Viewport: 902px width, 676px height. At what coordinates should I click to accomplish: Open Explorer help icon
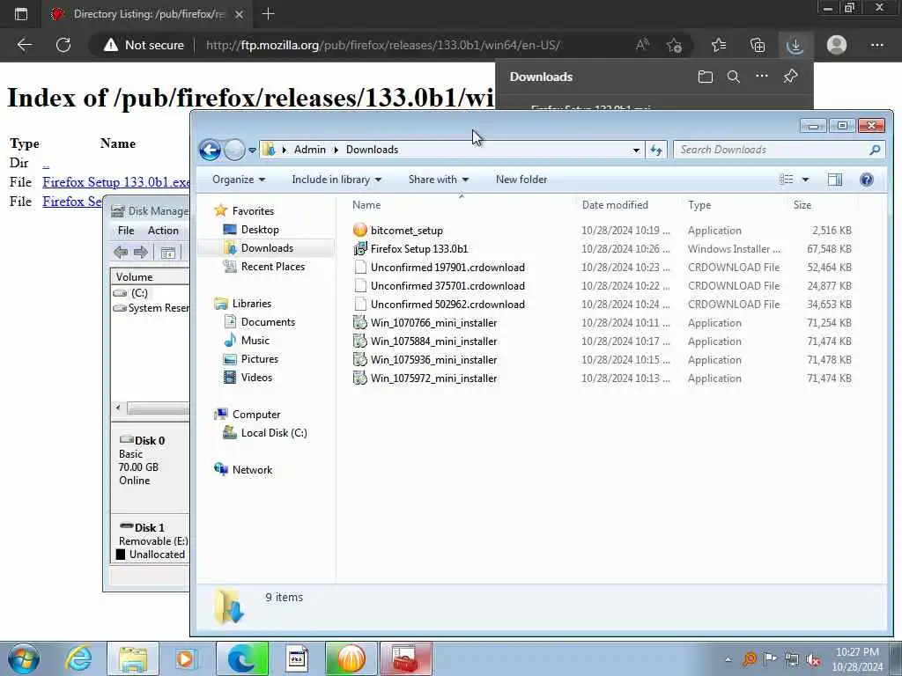point(867,180)
